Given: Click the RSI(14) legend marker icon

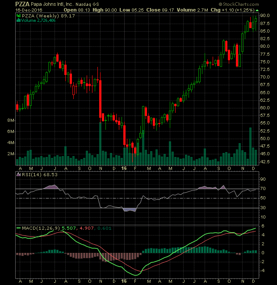Looking at the screenshot, I should (x=18, y=174).
